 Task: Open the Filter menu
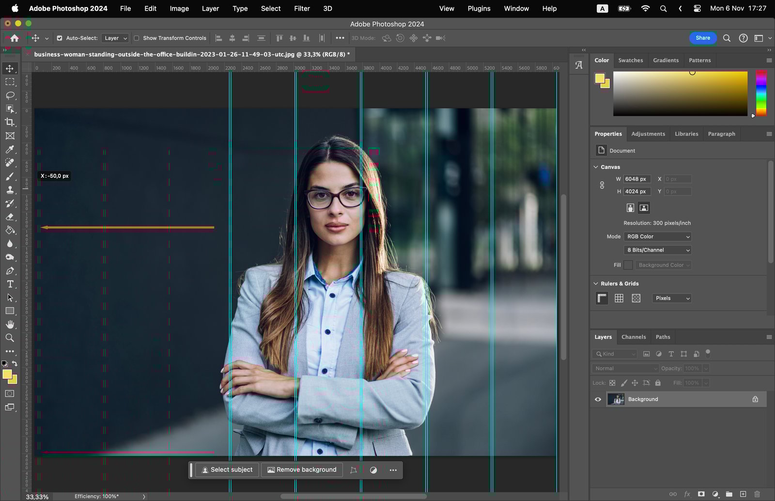tap(301, 8)
